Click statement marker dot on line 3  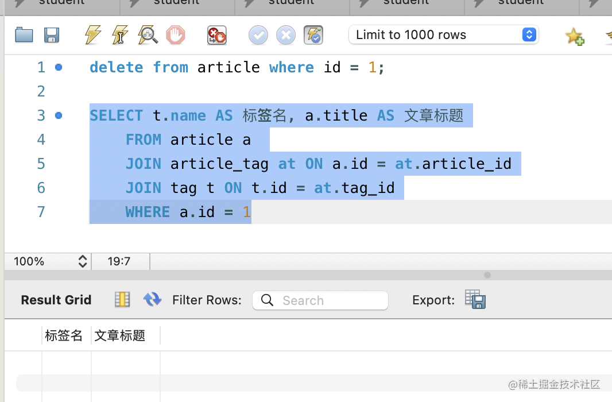coord(59,115)
